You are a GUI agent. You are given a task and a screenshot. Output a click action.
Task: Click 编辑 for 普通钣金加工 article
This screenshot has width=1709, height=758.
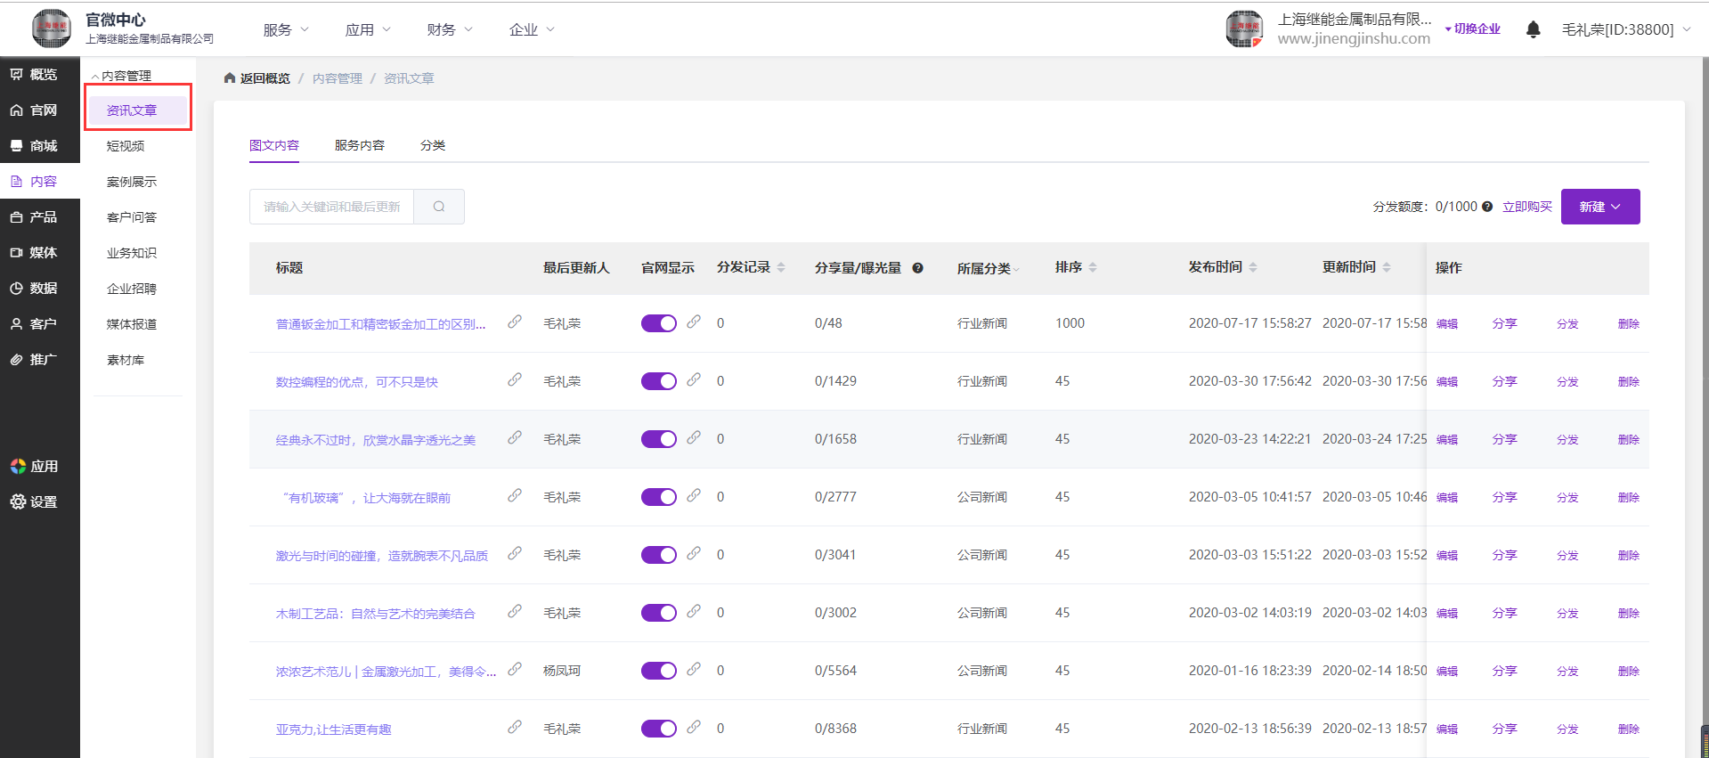coord(1447,324)
